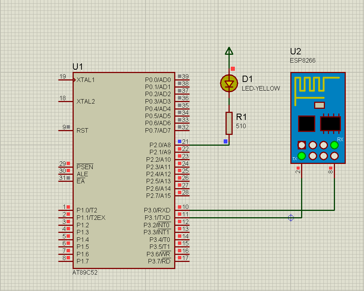Click ESP8266 pin 2 number label
Screen dimensions: 364x291
(298, 172)
